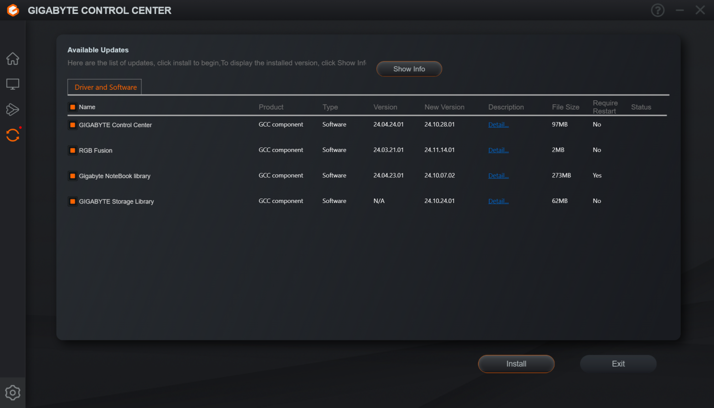
Task: Click the Version column header
Action: (x=385, y=107)
